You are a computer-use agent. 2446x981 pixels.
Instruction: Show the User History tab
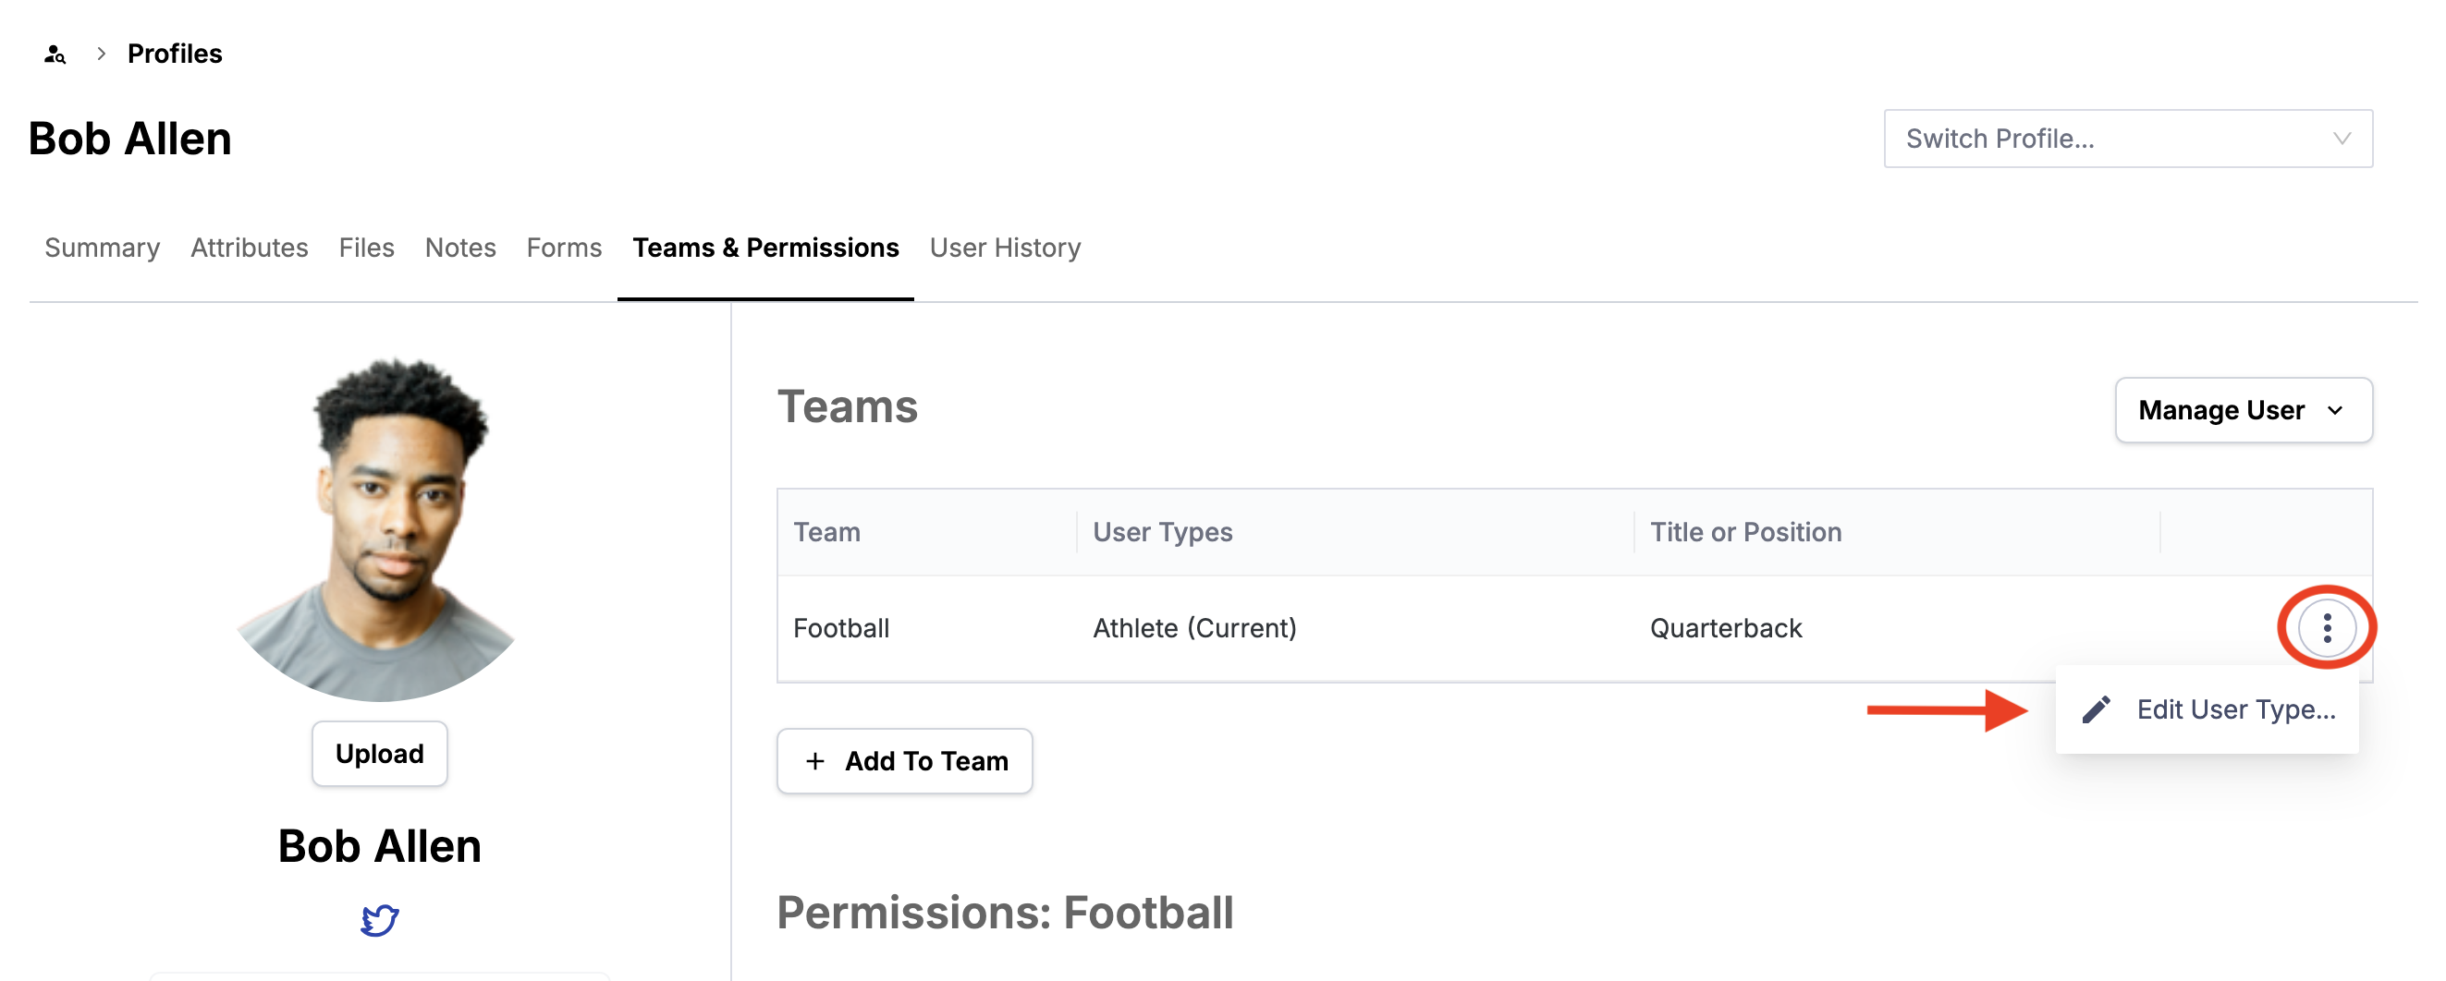[1005, 248]
